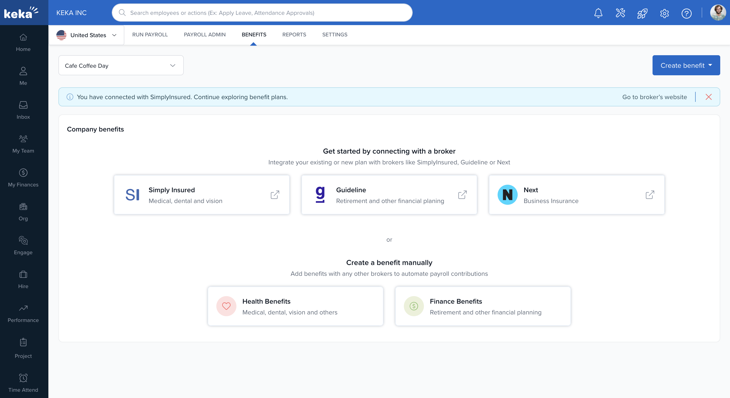Open the Inbox sidebar item
730x398 pixels.
[x=23, y=110]
